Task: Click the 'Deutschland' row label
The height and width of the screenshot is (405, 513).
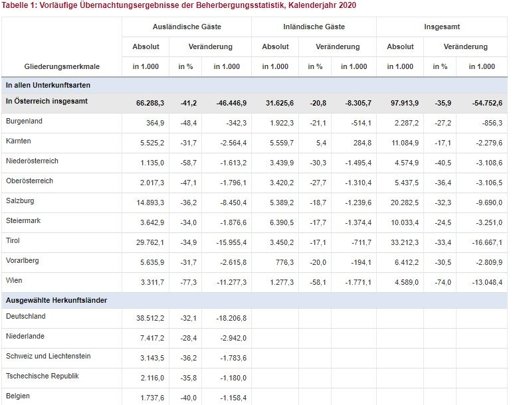Action: (26, 317)
